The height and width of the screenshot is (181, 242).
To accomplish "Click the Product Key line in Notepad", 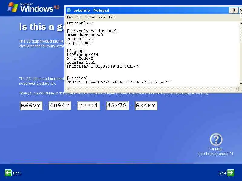I will 118,82.
